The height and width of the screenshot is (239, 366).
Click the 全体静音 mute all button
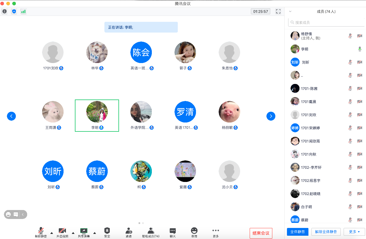(x=297, y=232)
